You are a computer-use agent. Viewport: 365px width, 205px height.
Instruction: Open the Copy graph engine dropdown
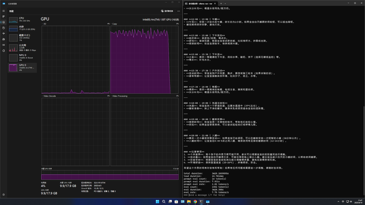pos(114,24)
